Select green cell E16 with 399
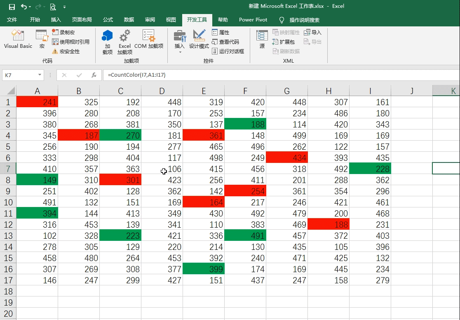This screenshot has height=320, width=460. (204, 269)
